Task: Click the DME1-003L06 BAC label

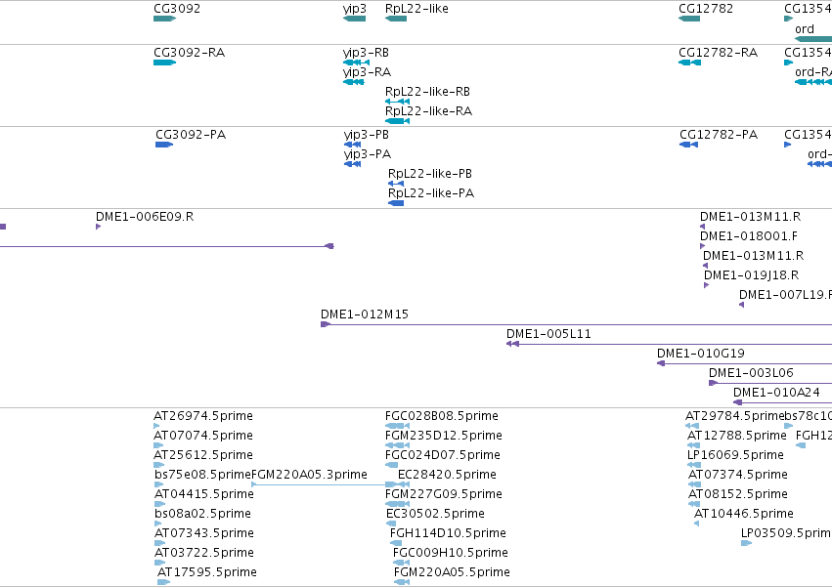Action: click(x=751, y=373)
